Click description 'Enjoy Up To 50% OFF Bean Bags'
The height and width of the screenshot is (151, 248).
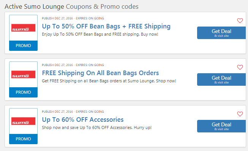click(73, 34)
